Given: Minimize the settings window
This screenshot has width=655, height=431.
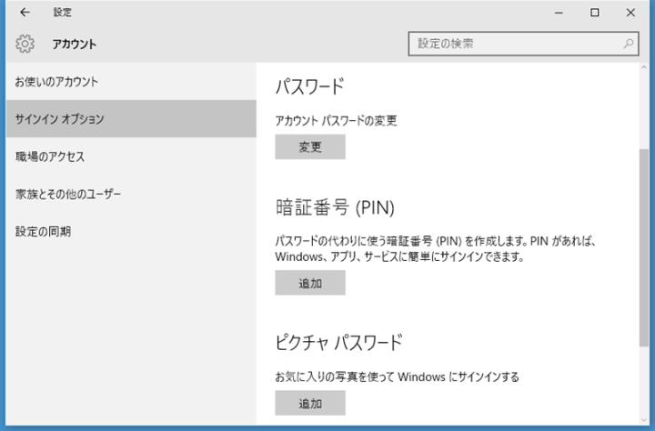Looking at the screenshot, I should [559, 13].
